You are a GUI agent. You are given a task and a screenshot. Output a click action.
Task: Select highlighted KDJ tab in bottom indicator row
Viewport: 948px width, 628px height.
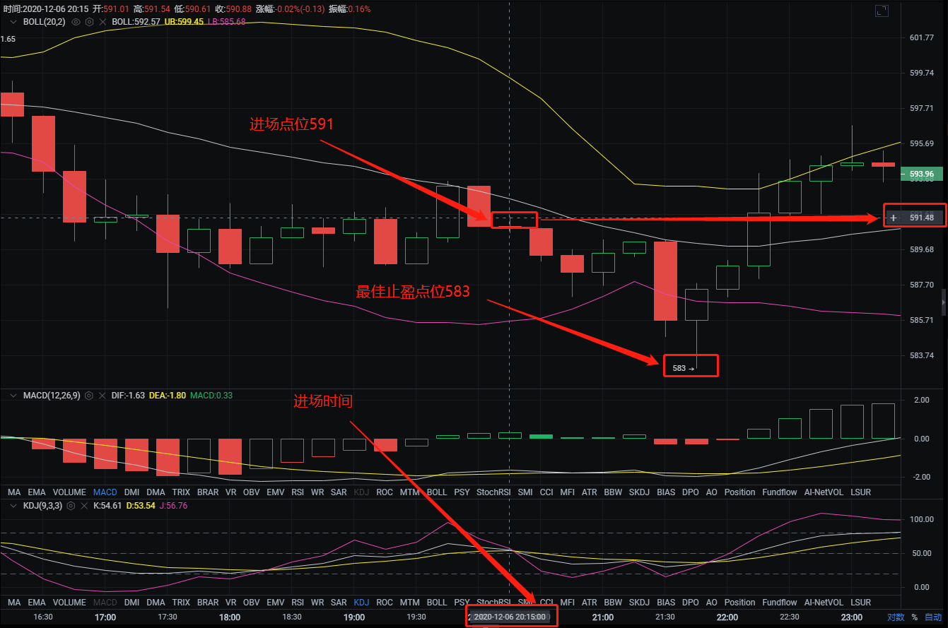tap(361, 603)
